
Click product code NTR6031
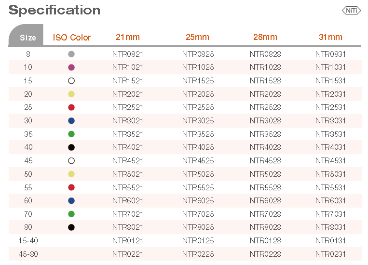(x=330, y=200)
